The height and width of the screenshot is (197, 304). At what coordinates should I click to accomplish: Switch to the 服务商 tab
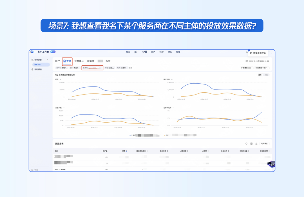91,61
